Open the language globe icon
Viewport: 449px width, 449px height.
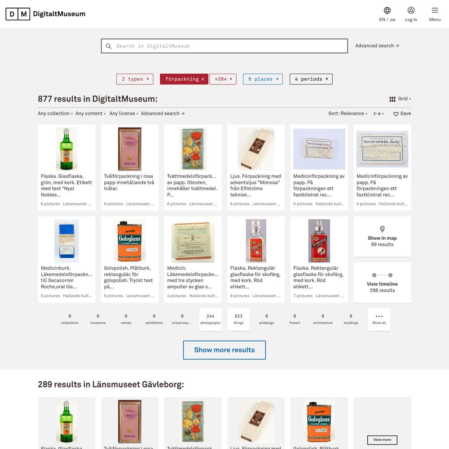click(387, 11)
